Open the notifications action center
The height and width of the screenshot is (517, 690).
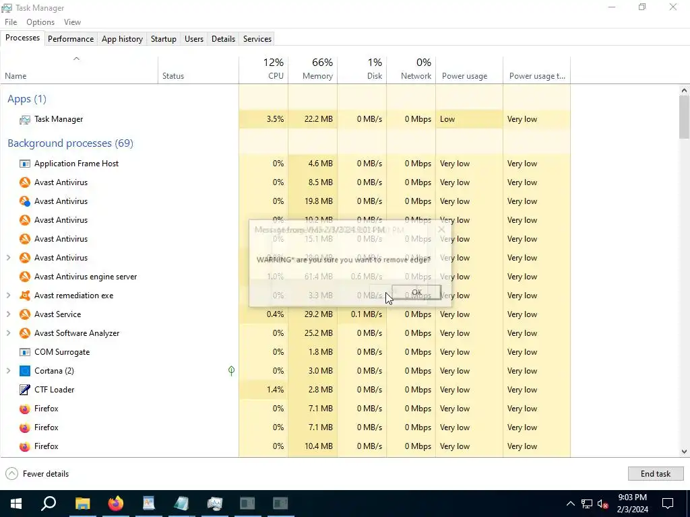668,504
